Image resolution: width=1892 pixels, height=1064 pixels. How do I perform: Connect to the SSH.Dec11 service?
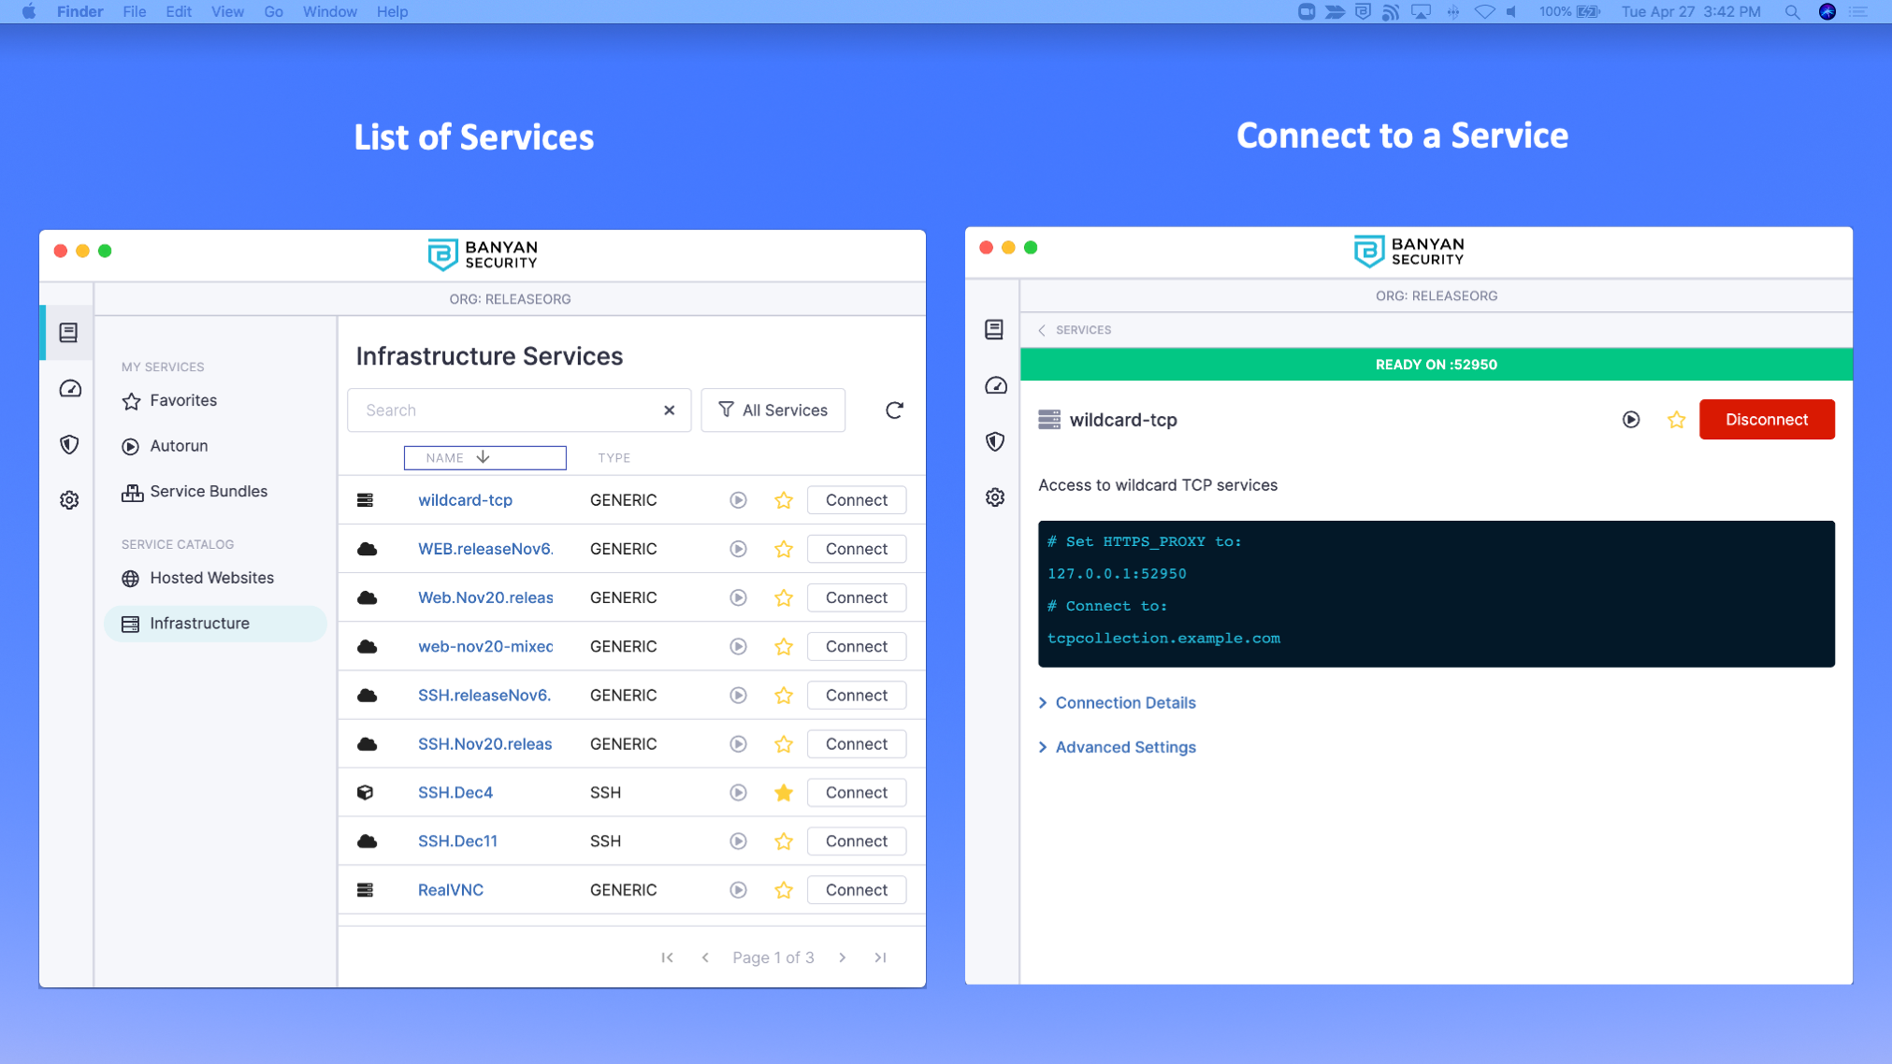click(856, 841)
